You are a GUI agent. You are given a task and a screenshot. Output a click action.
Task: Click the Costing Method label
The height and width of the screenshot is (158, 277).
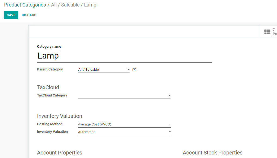50,124
